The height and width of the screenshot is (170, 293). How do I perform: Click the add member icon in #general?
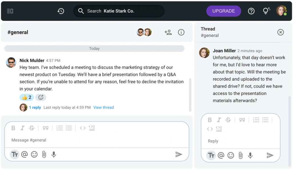pos(168,32)
